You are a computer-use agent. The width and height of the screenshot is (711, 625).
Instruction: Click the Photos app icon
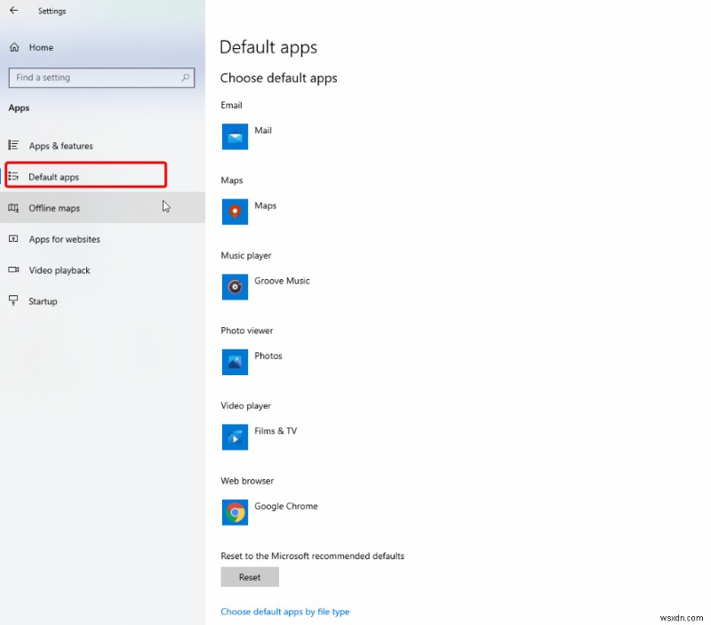click(235, 362)
